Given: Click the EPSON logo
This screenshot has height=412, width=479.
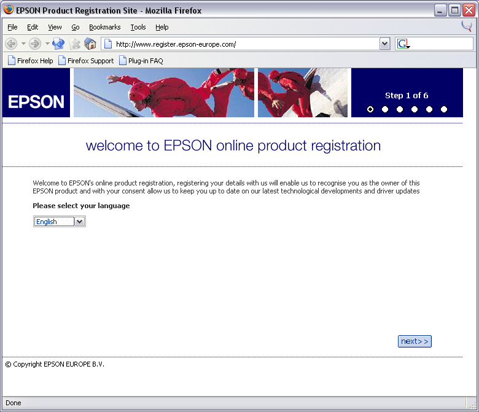Looking at the screenshot, I should 36,101.
